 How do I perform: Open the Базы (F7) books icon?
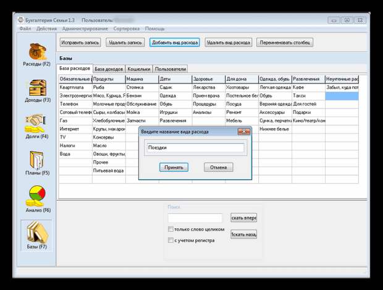pos(37,231)
